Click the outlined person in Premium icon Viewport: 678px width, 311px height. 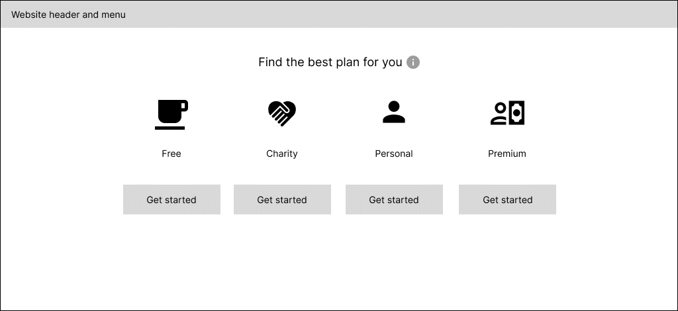coord(499,114)
